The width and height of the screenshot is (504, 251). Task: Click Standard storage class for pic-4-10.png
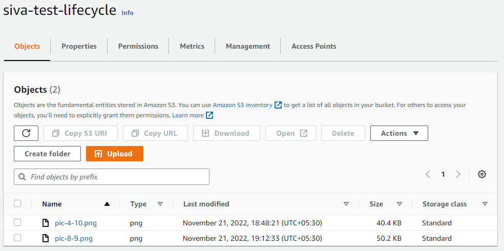click(x=437, y=223)
